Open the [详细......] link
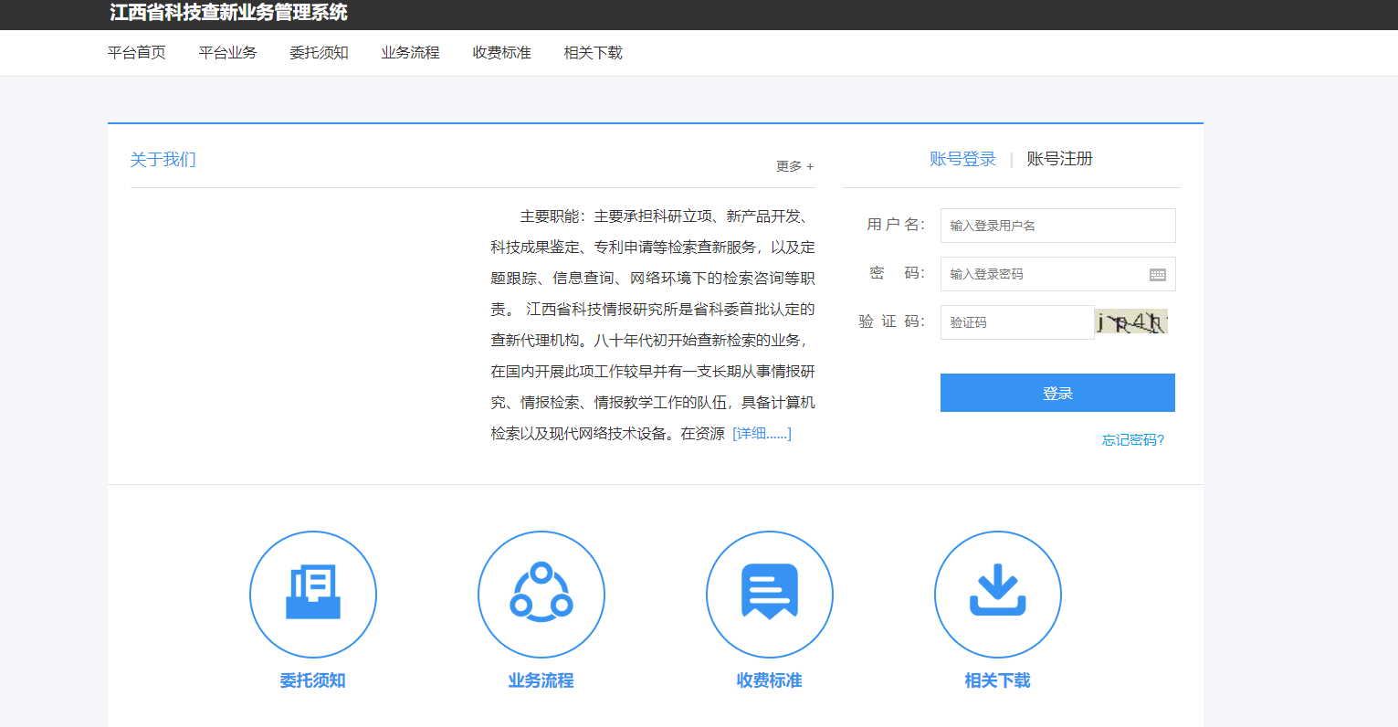The image size is (1398, 727). [762, 434]
